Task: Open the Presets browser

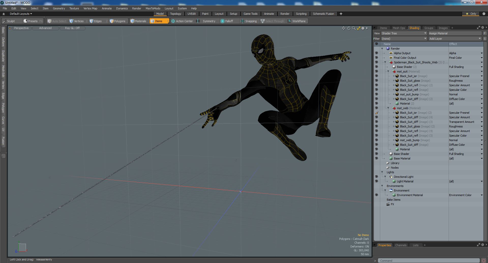Action: (x=33, y=21)
